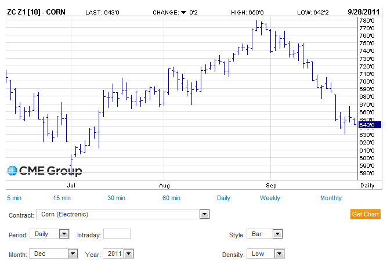Choose the 30 min chart interval
Image resolution: width=387 pixels, height=264 pixels.
[x=116, y=198]
